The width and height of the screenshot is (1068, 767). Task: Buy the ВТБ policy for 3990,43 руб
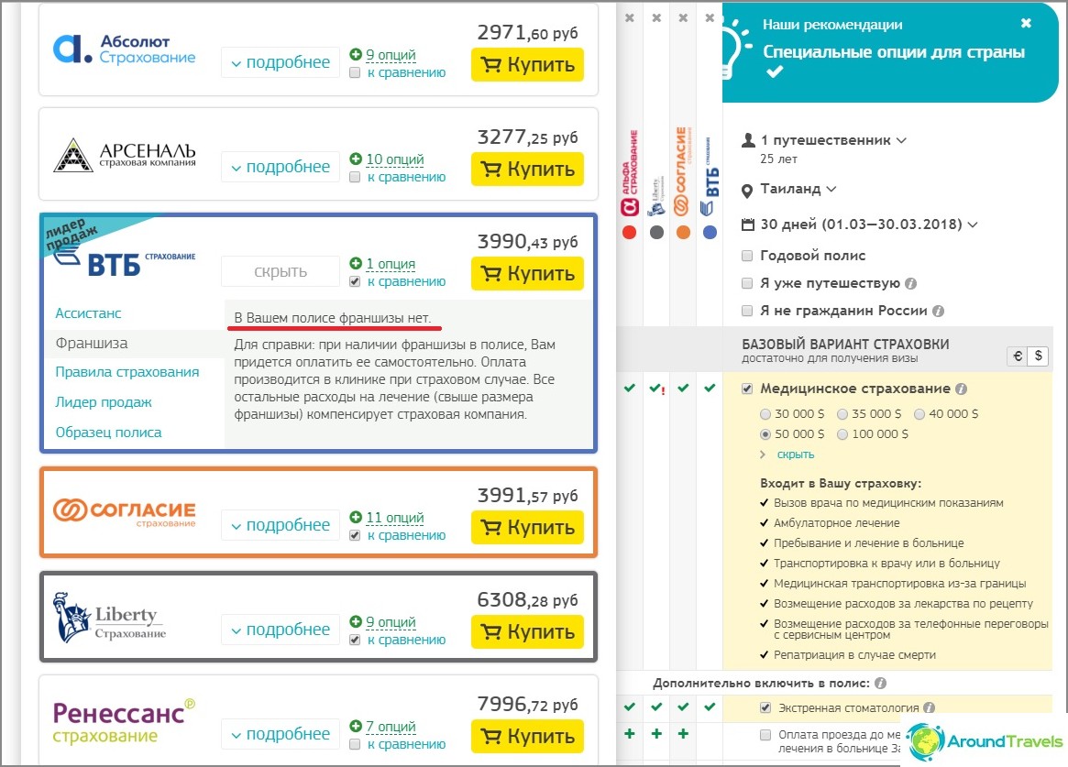click(528, 274)
